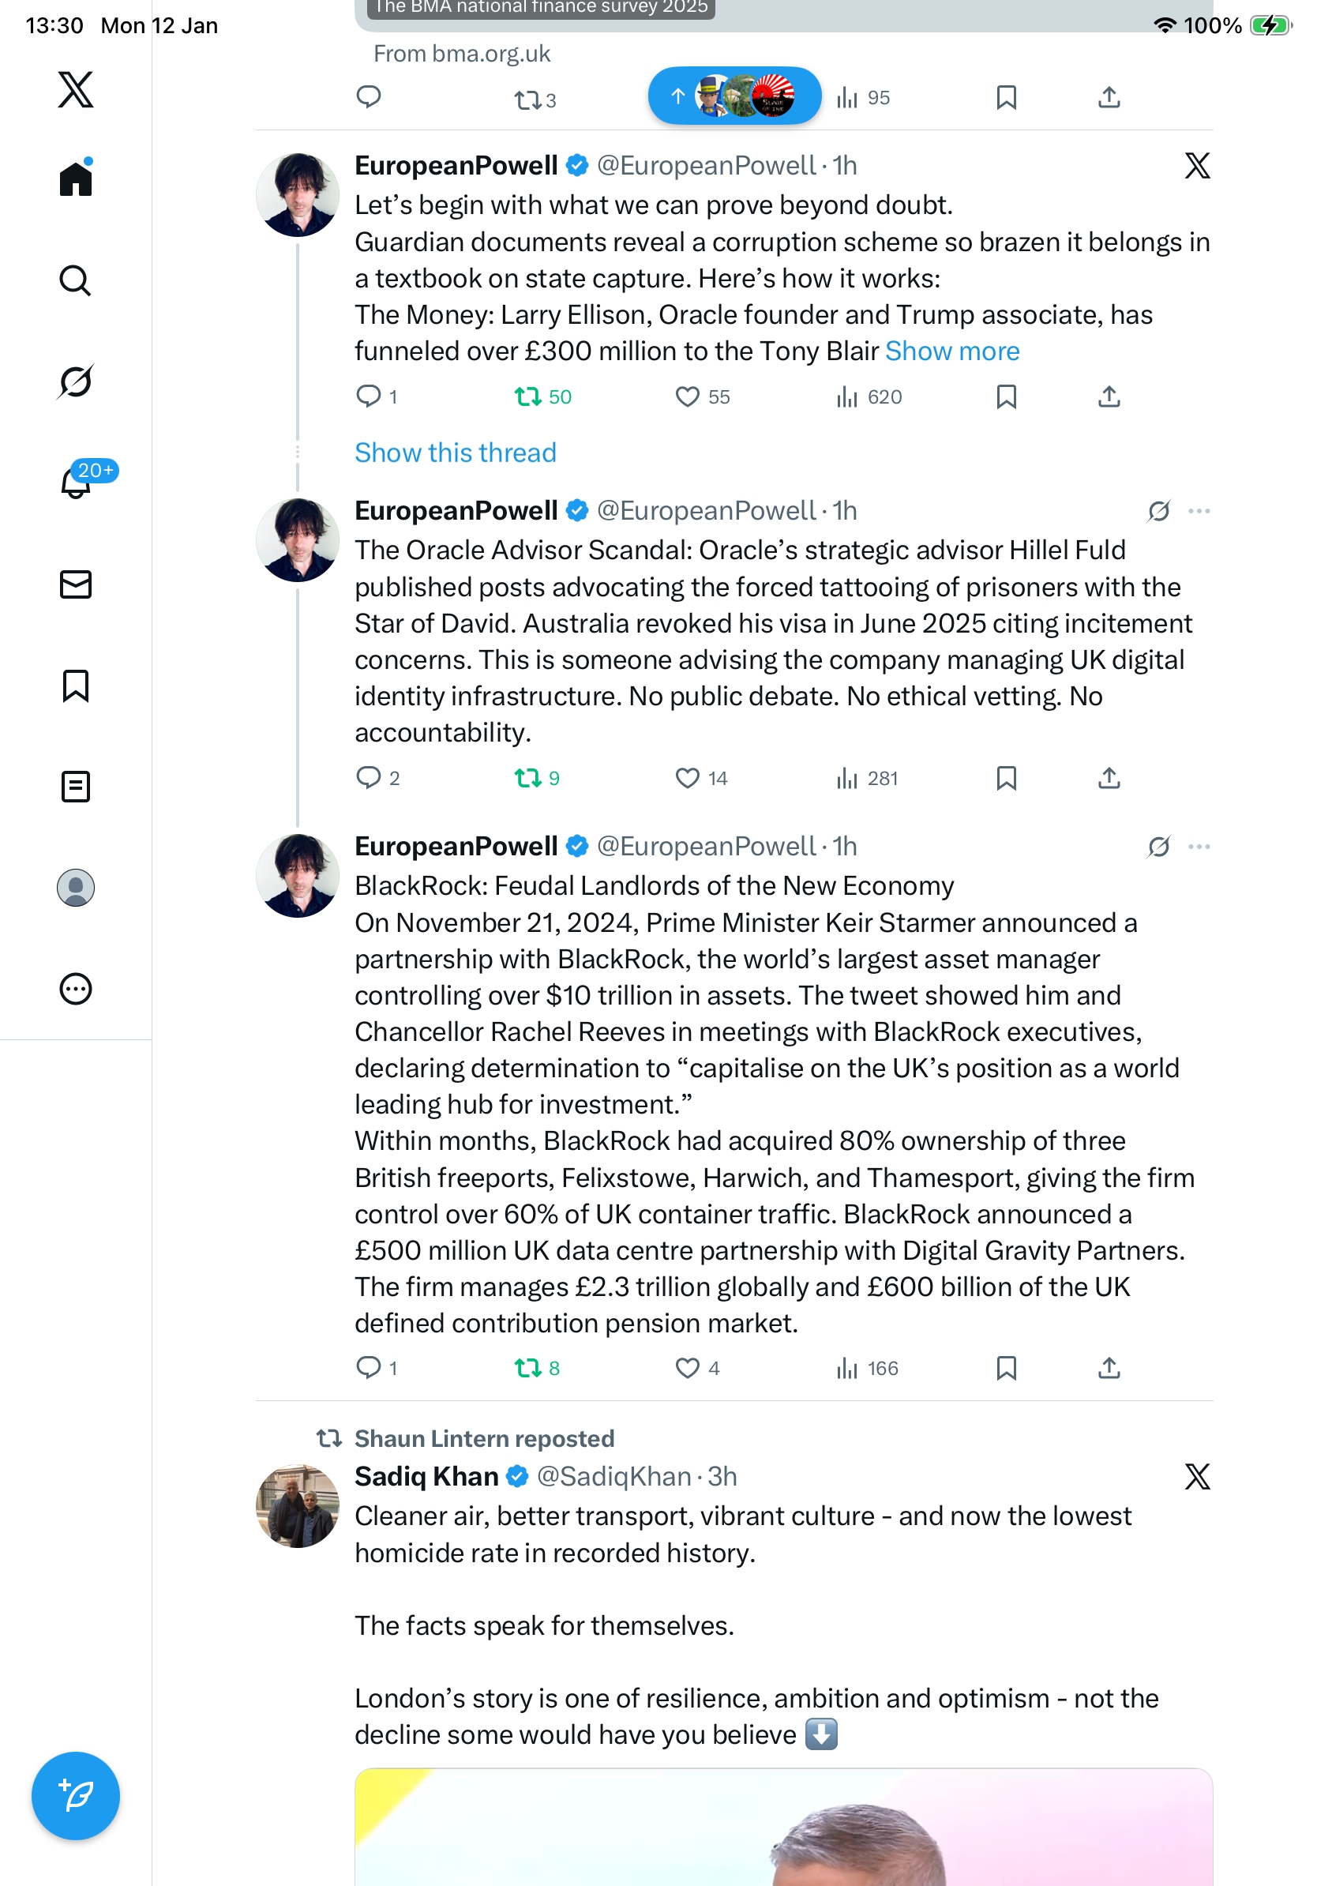The image size is (1317, 1886).
Task: Expand truncated post with Show more
Action: pyautogui.click(x=951, y=351)
